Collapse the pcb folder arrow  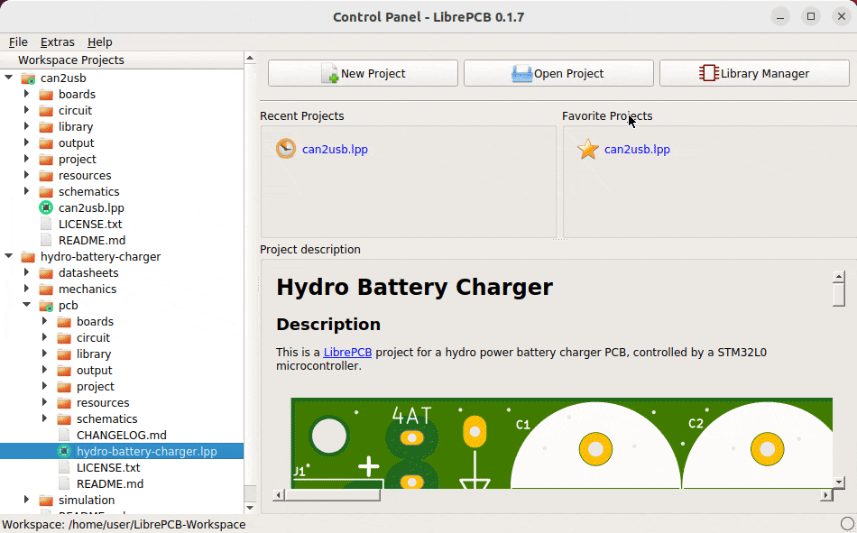pyautogui.click(x=26, y=305)
